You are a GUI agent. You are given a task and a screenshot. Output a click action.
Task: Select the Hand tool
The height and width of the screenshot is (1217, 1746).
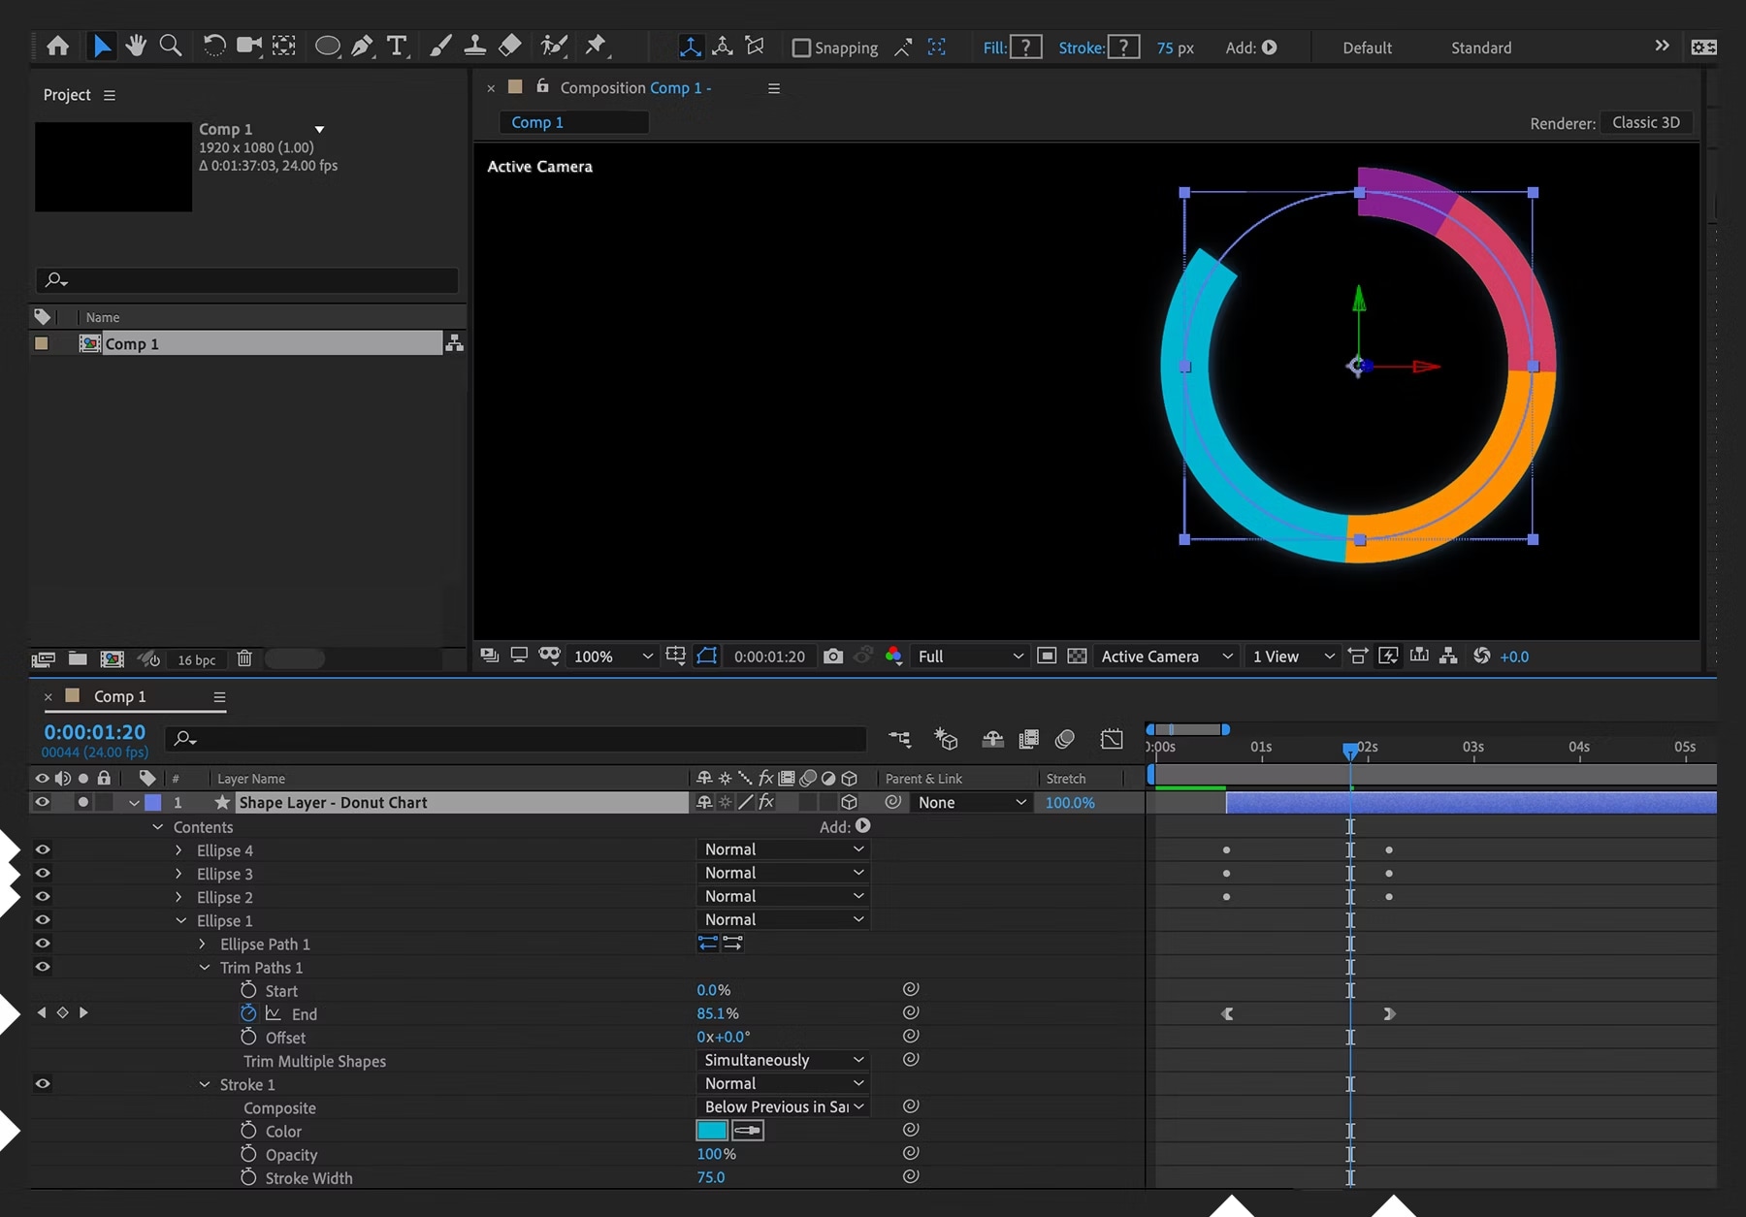[x=136, y=46]
